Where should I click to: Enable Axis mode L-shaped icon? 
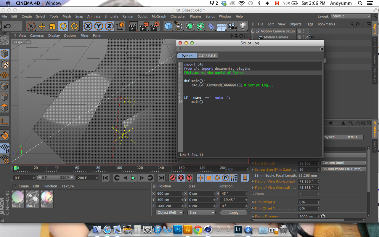pyautogui.click(x=5, y=121)
